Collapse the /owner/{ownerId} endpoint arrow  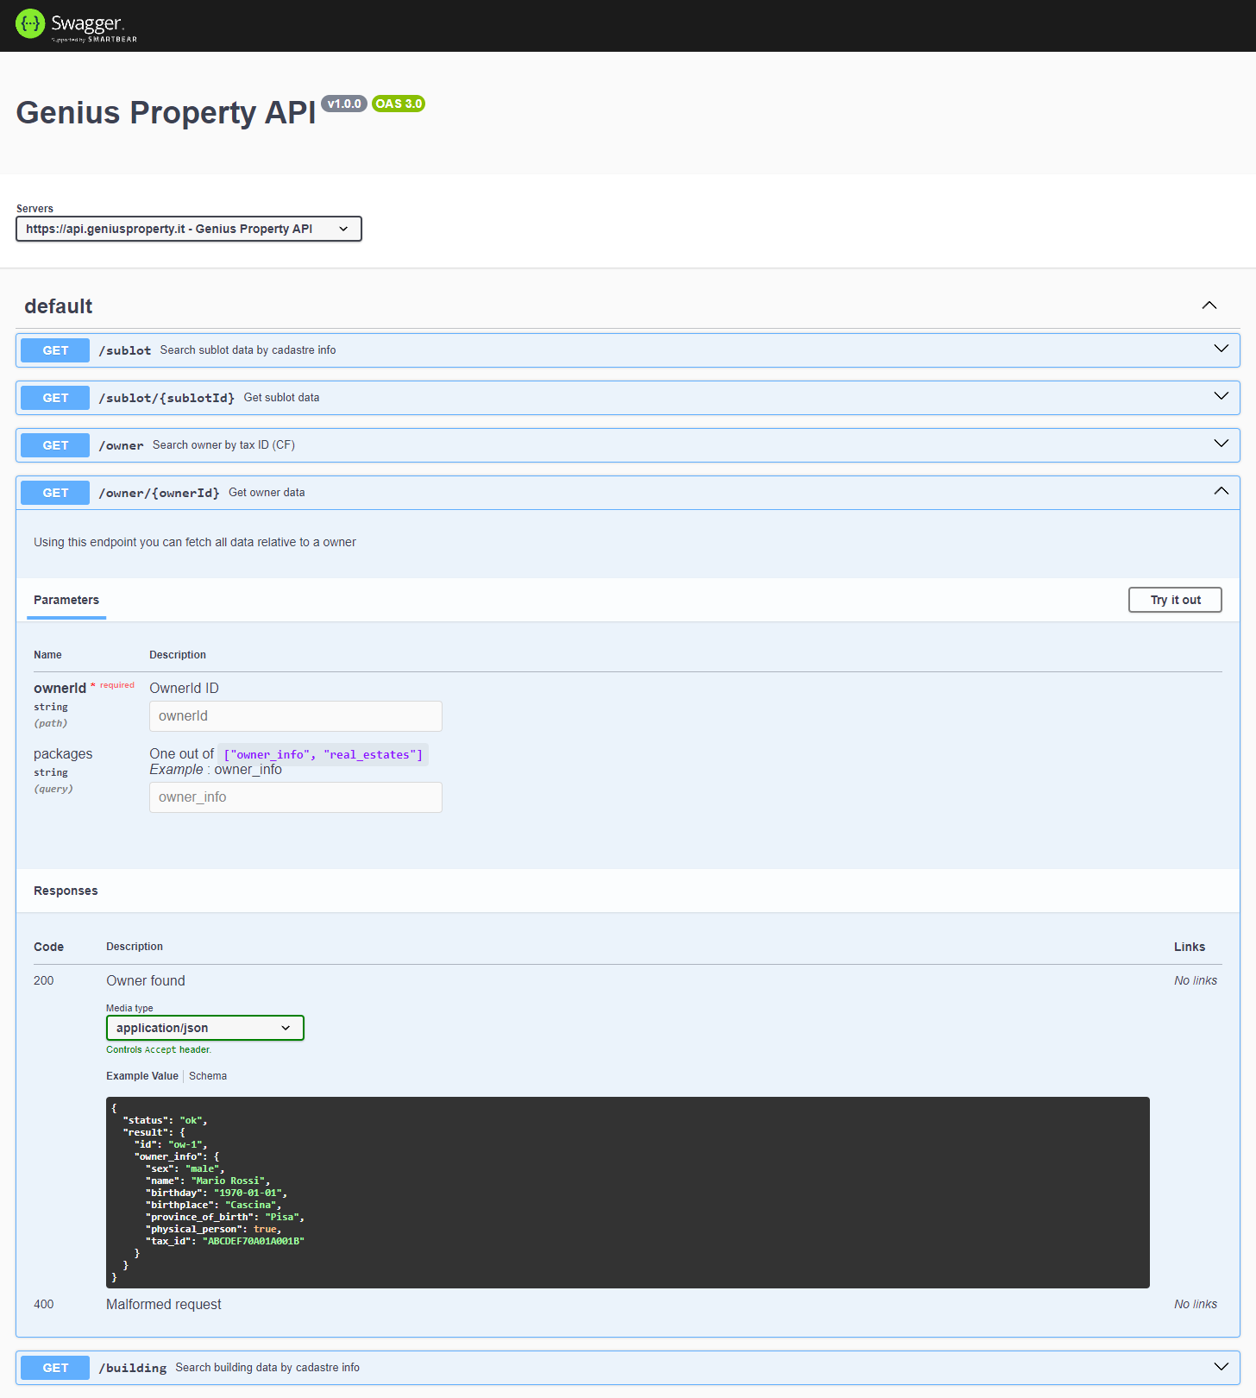(1221, 492)
